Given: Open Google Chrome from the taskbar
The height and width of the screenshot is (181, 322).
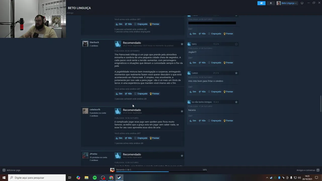Looking at the screenshot, I should (111, 178).
